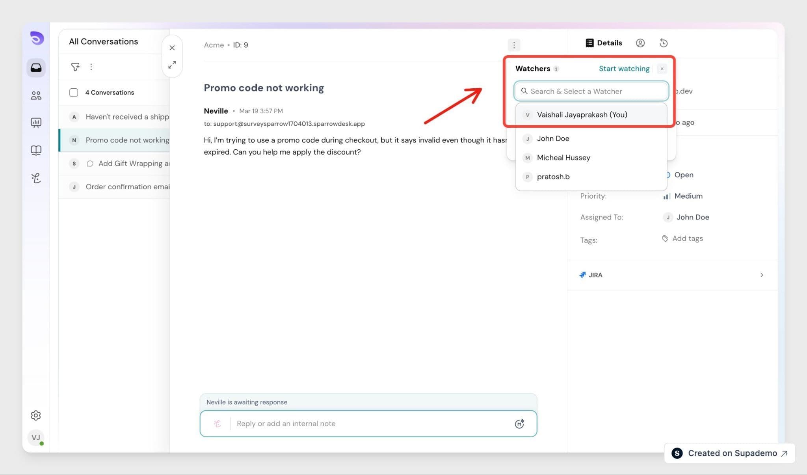Click the All Conversations heading
The height and width of the screenshot is (475, 807).
[x=104, y=41]
